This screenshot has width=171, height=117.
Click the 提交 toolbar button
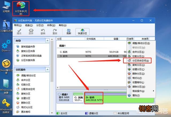19,32
